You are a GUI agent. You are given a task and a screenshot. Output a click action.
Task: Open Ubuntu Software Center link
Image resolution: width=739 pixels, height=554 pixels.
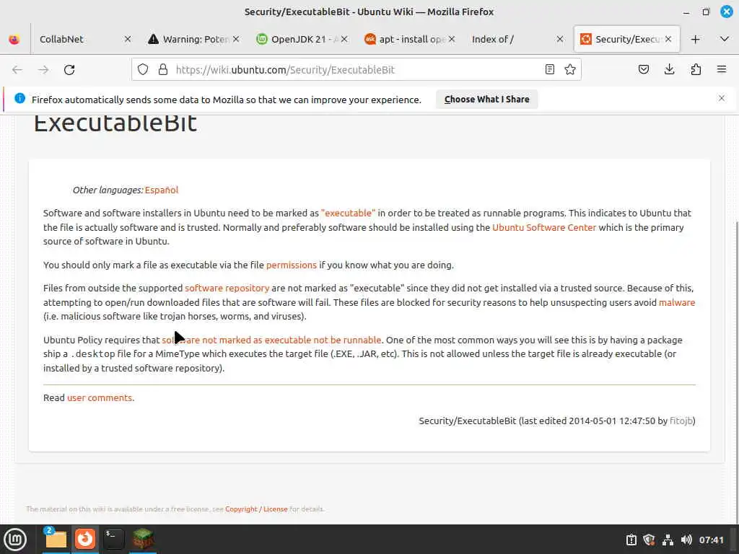pos(544,227)
